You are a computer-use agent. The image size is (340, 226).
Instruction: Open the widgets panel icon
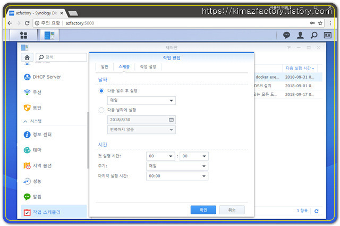pyautogui.click(x=327, y=35)
